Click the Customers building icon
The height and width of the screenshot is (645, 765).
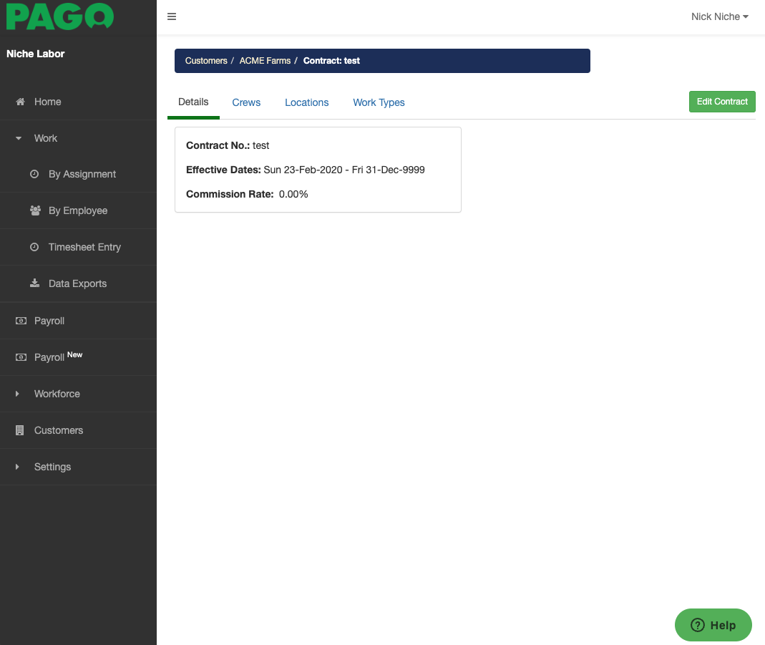20,430
